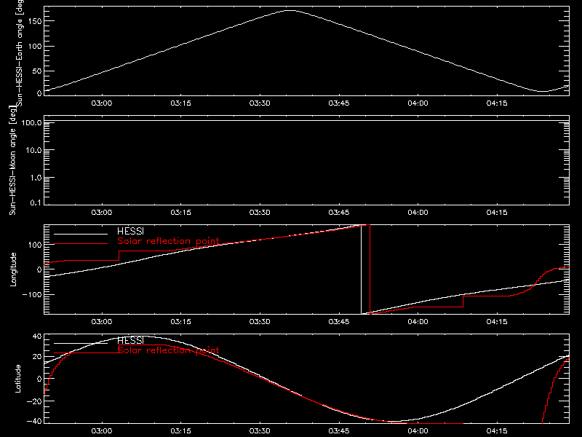582x437 pixels.
Task: Click 03:30 time label under Earth angle plot
Action: click(260, 103)
